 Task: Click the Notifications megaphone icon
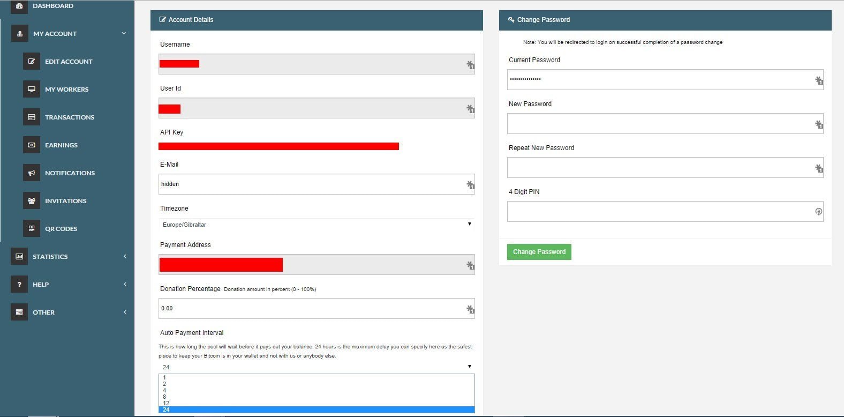[32, 173]
